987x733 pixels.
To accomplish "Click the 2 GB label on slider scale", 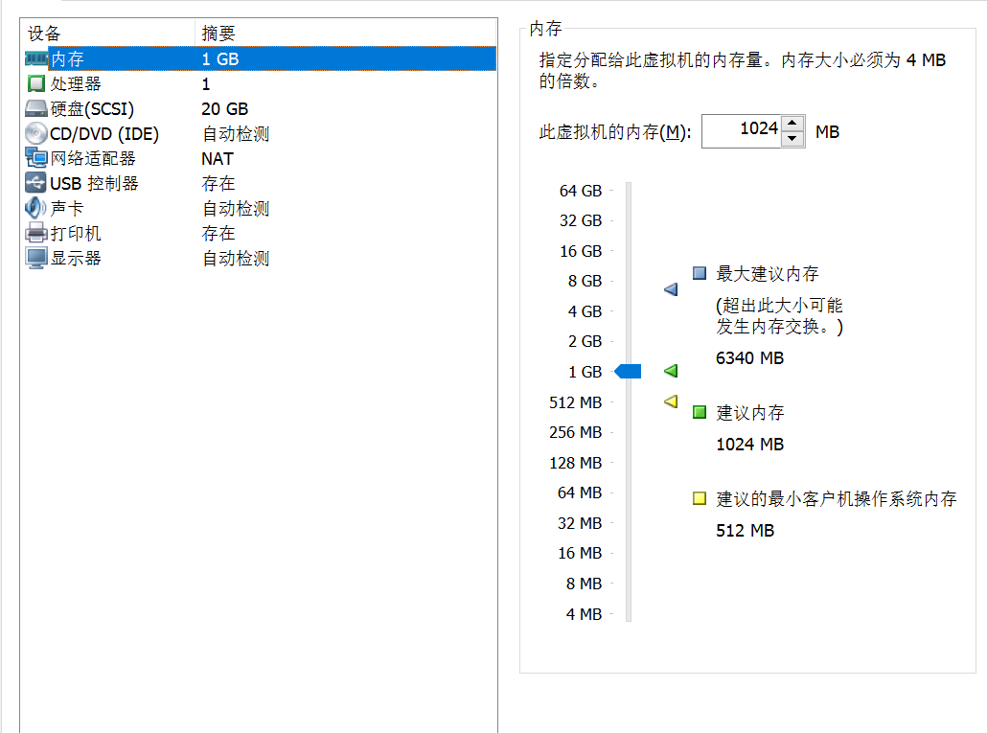I will 585,341.
